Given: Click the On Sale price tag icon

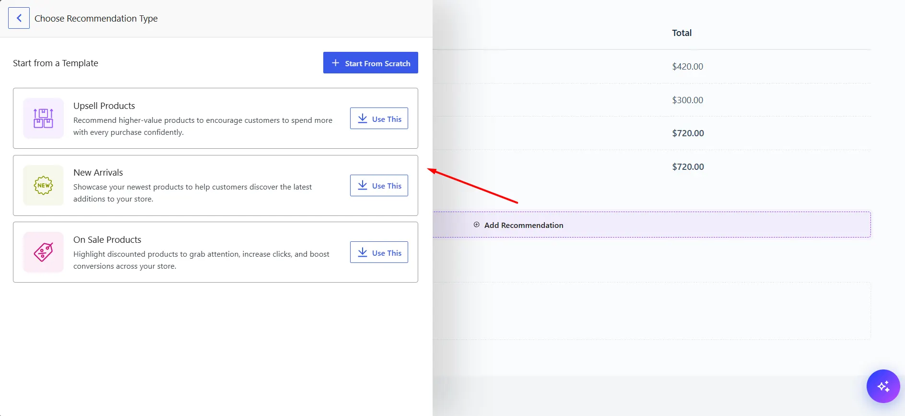Looking at the screenshot, I should pos(43,252).
